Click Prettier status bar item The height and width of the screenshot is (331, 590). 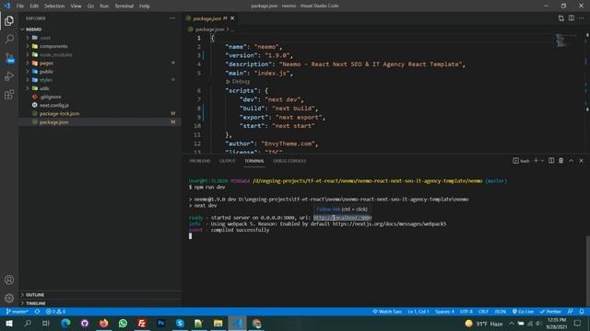click(550, 312)
